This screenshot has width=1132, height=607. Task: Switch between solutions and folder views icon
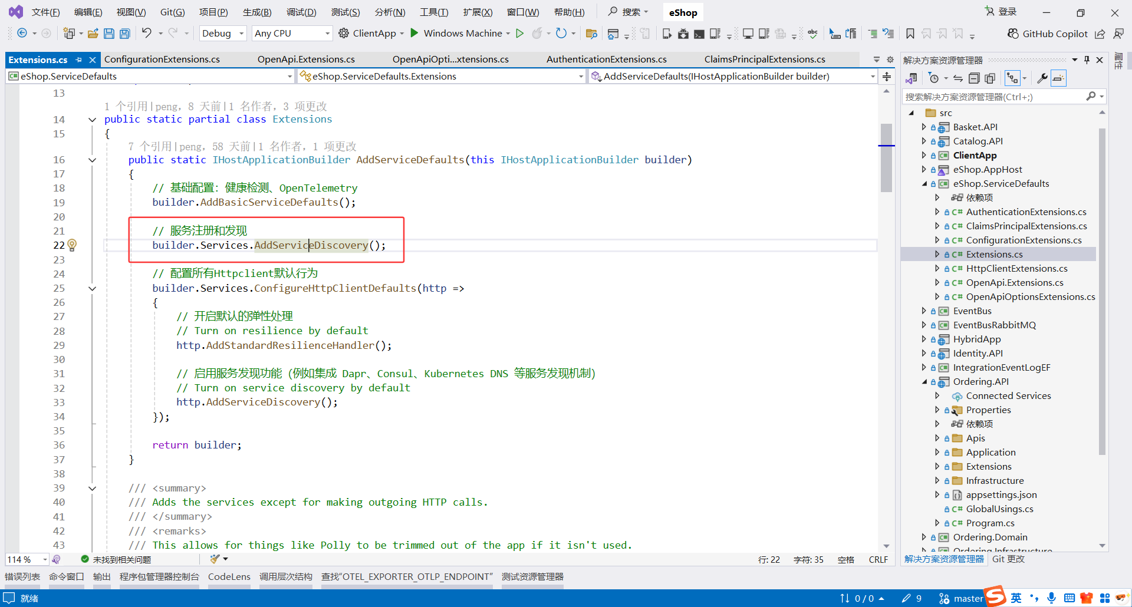coord(911,78)
